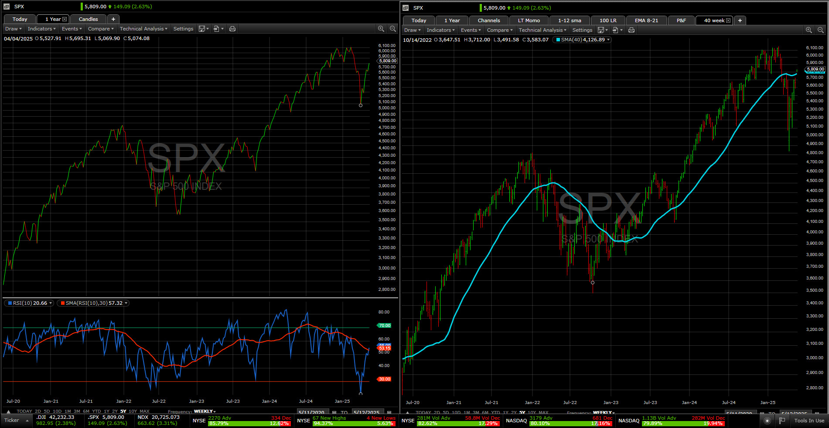Switch to the 100 LR tab
This screenshot has height=428, width=829.
(x=608, y=20)
